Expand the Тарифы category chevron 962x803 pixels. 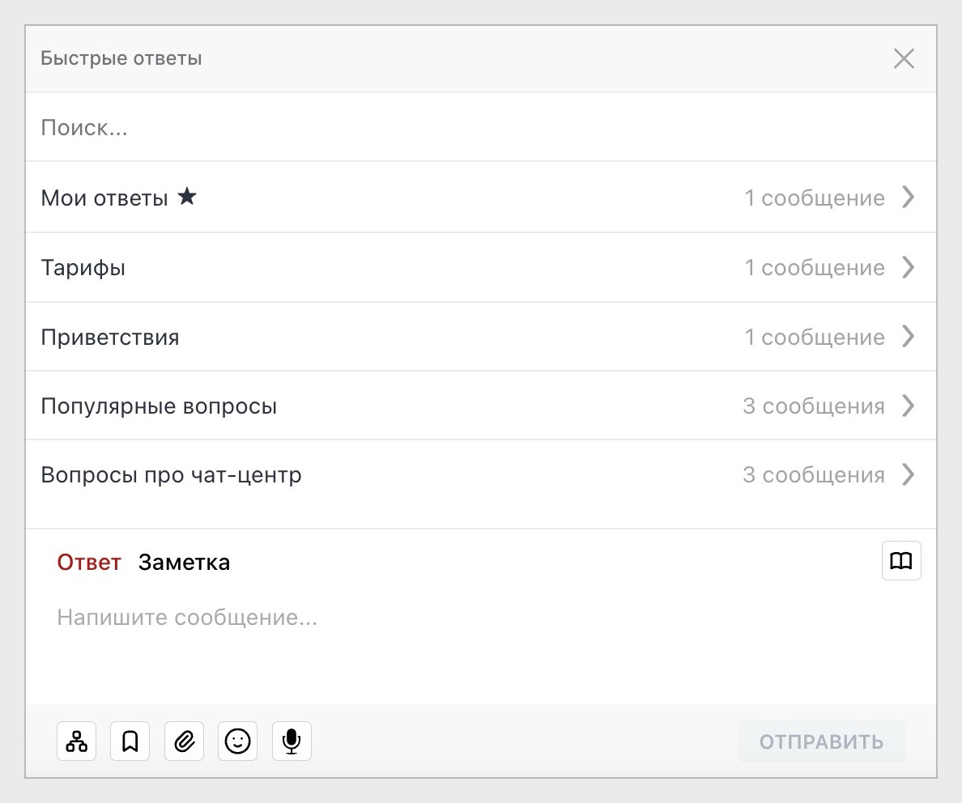pyautogui.click(x=909, y=267)
